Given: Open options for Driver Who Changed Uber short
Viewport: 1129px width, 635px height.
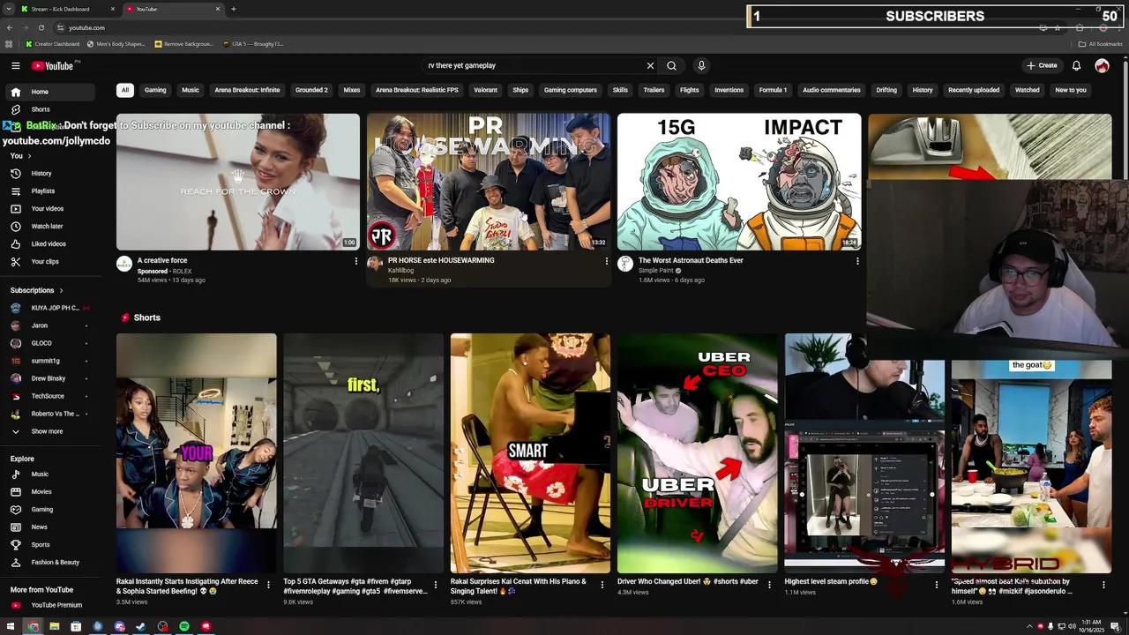Looking at the screenshot, I should [769, 584].
